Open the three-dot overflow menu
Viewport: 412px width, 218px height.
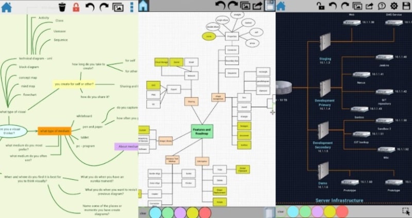132,7
